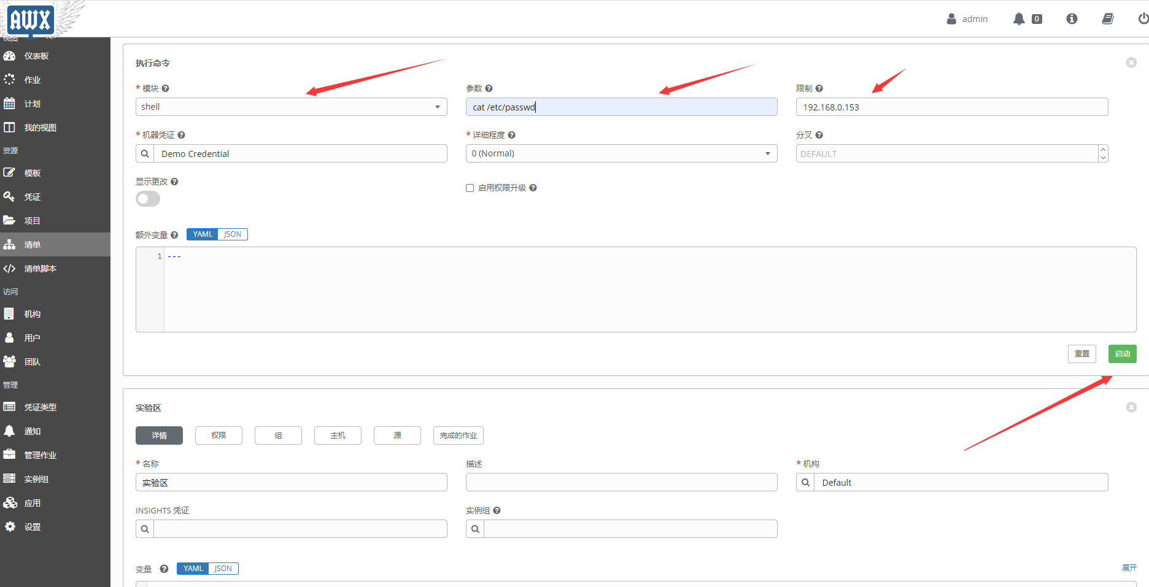Switch to the 源 tab
This screenshot has width=1149, height=587.
click(x=397, y=435)
